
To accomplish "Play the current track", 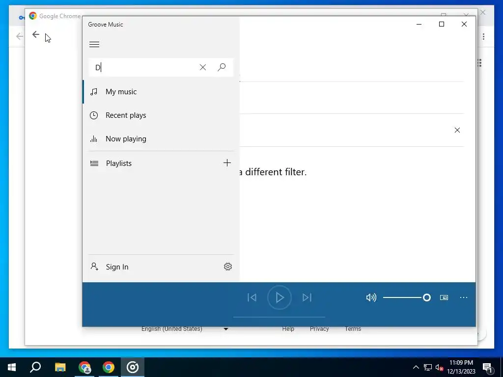I will click(279, 297).
